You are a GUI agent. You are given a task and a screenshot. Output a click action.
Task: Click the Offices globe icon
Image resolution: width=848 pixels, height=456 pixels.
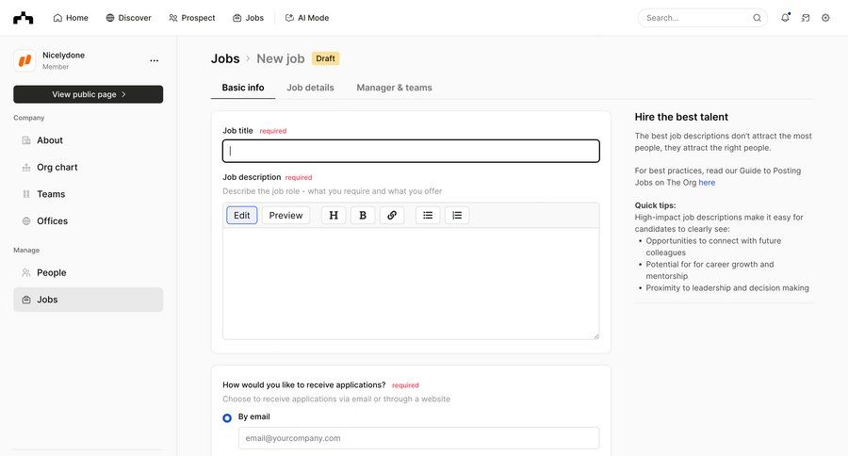(26, 221)
